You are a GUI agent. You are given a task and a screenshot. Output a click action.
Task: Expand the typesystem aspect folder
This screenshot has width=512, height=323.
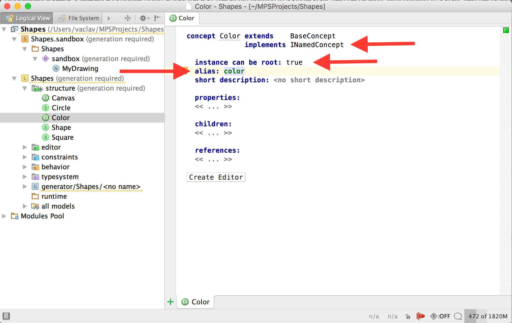tap(25, 177)
